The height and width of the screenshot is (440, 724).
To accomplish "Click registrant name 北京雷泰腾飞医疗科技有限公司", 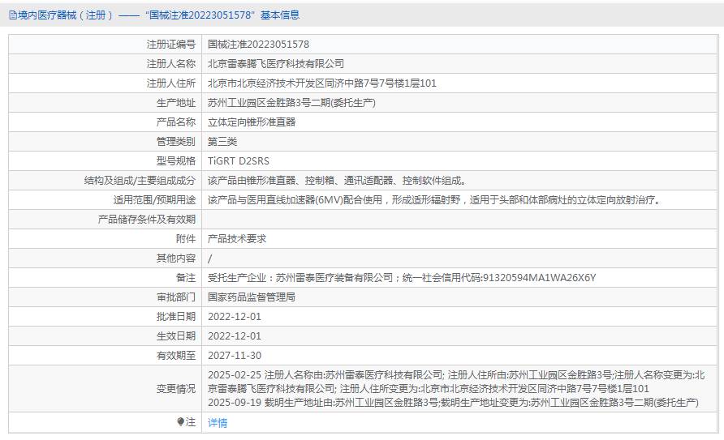I will (x=276, y=63).
